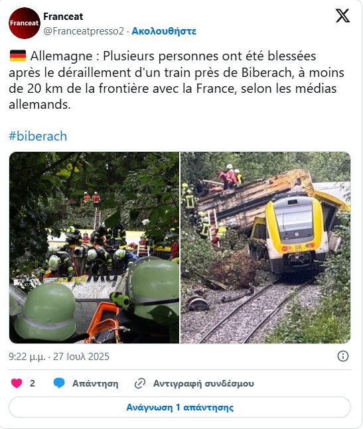Open the @Franceatpresso2 handle

[x=84, y=31]
